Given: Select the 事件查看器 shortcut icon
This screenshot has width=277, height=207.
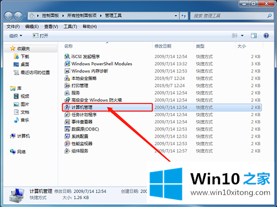Looking at the screenshot, I should (x=67, y=122).
